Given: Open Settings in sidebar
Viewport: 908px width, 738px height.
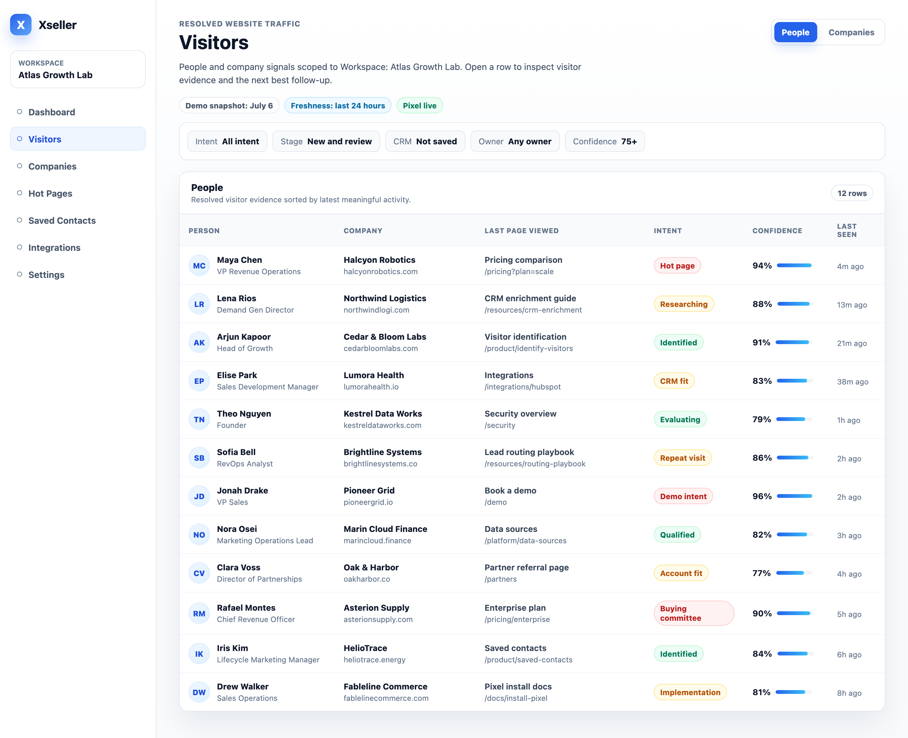Looking at the screenshot, I should [x=78, y=275].
